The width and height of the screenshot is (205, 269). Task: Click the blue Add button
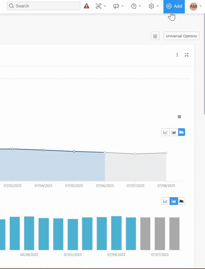(x=174, y=6)
